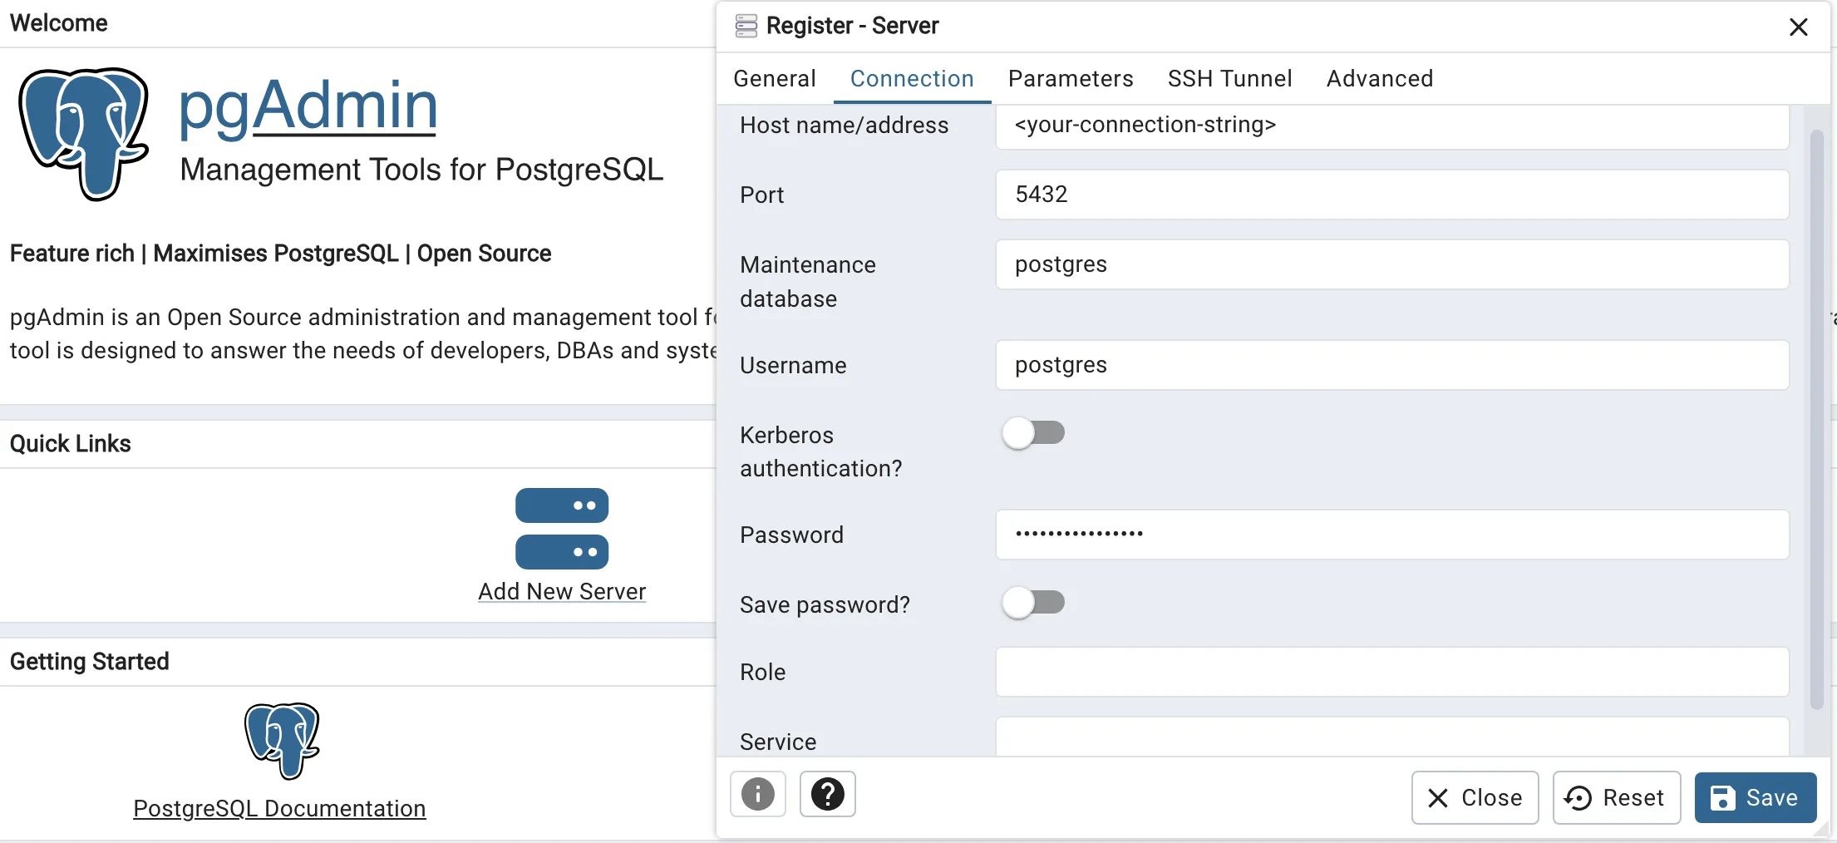Click the dialog's vertical scrollbar
1837x843 pixels.
tap(1817, 420)
